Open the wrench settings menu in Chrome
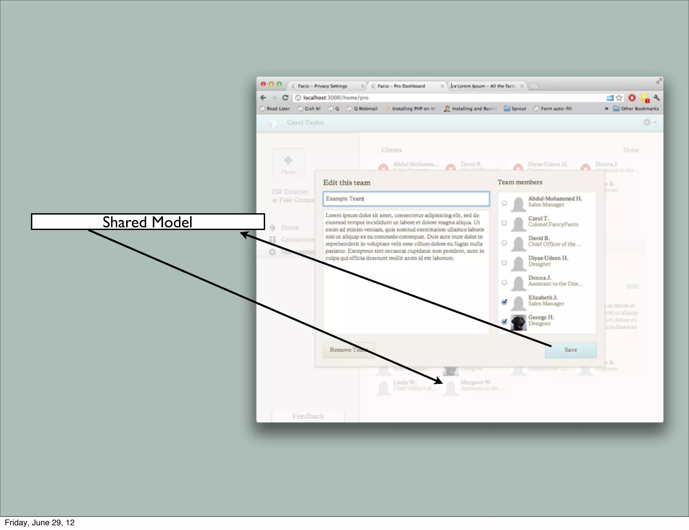 point(656,98)
